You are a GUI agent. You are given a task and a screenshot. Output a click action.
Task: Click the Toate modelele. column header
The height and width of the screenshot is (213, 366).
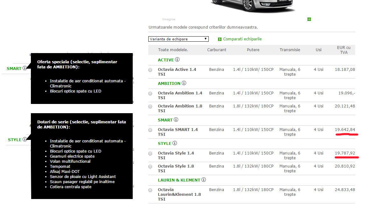(x=173, y=50)
